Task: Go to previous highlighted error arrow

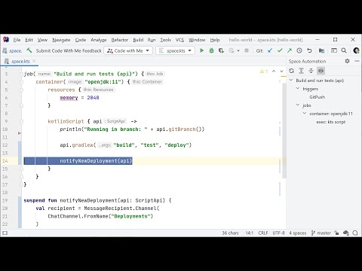Action: point(274,72)
